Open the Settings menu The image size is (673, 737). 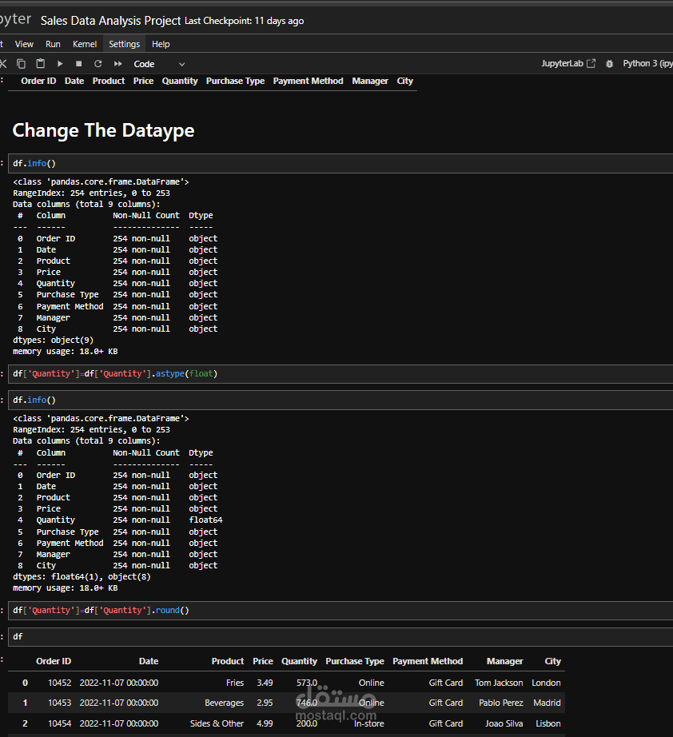coord(125,44)
